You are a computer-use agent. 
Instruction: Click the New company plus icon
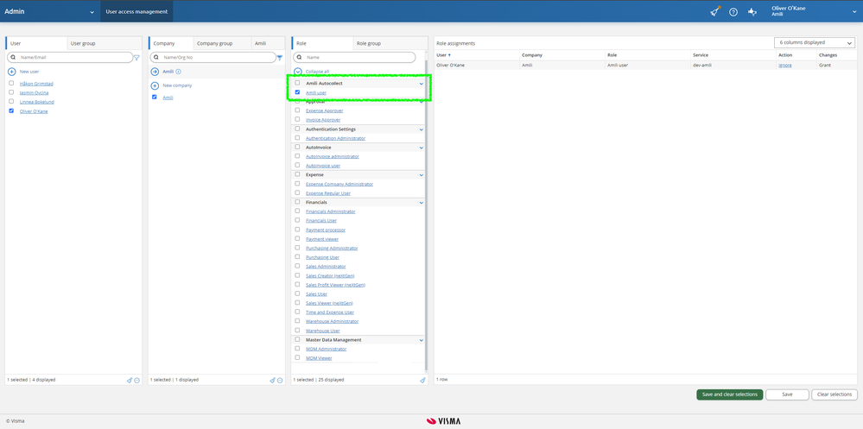[155, 85]
